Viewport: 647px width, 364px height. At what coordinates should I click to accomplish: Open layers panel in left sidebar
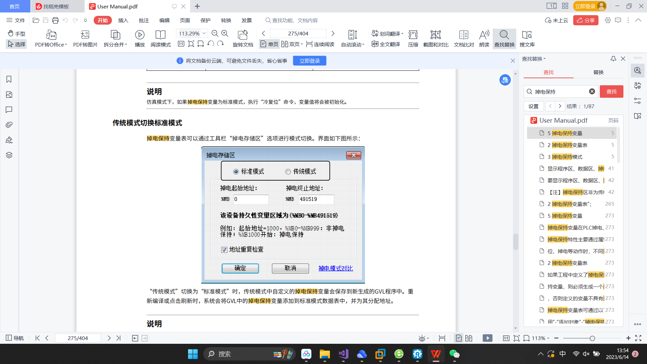[9, 155]
